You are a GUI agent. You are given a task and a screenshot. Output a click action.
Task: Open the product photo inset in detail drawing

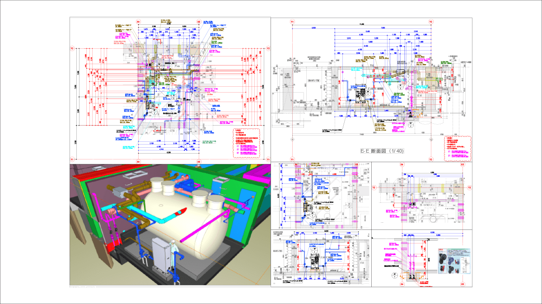pos(453,260)
